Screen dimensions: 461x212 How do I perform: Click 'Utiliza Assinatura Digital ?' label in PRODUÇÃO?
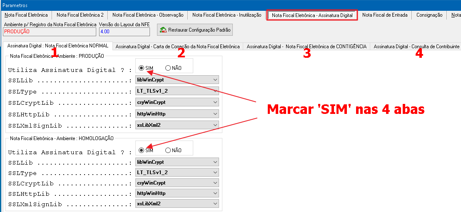(70, 70)
